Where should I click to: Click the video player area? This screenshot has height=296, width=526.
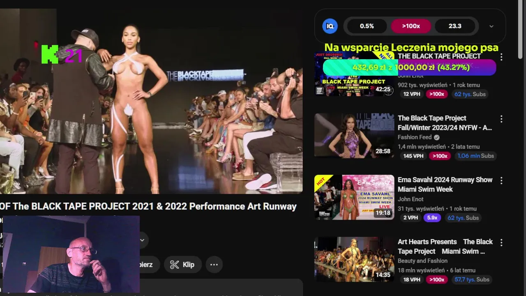151,101
